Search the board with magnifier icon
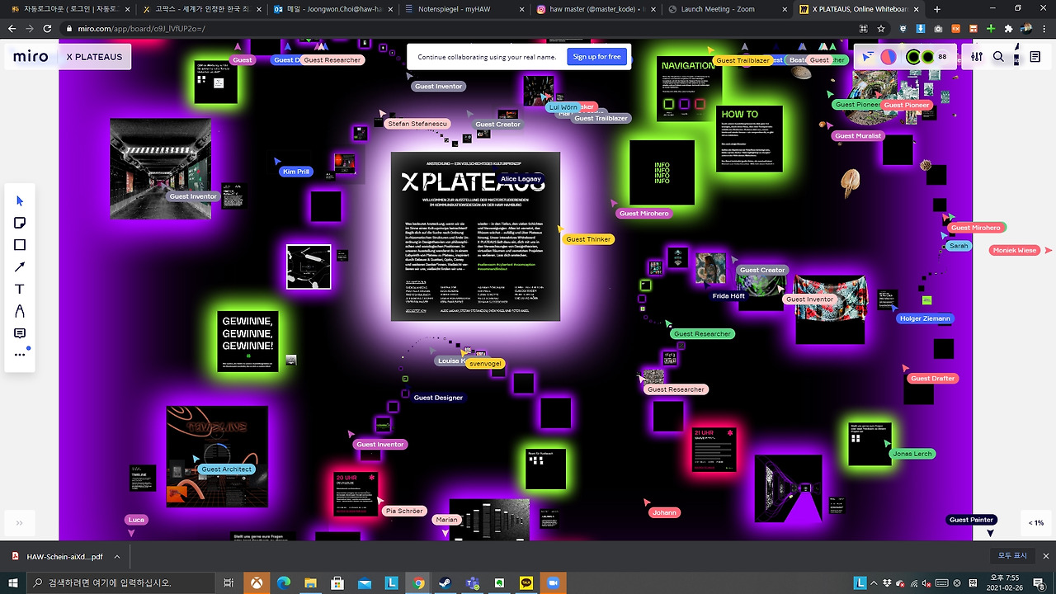Viewport: 1056px width, 594px height. coord(998,57)
